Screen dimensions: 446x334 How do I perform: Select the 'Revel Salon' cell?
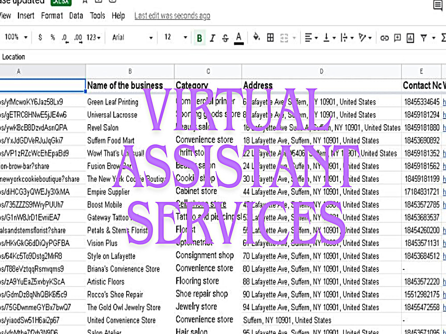130,127
